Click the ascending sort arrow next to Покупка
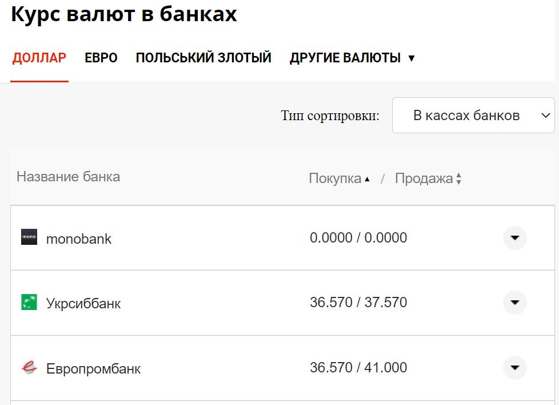This screenshot has width=559, height=405. point(369,177)
